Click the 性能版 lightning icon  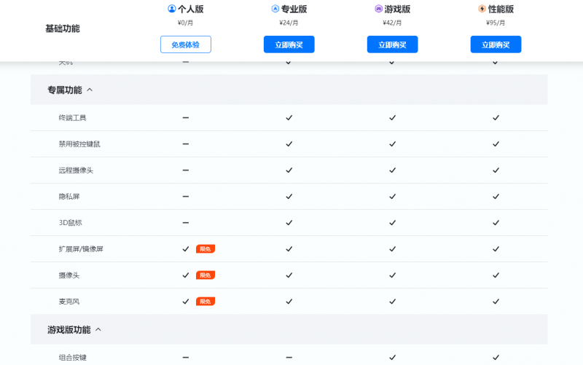(482, 9)
